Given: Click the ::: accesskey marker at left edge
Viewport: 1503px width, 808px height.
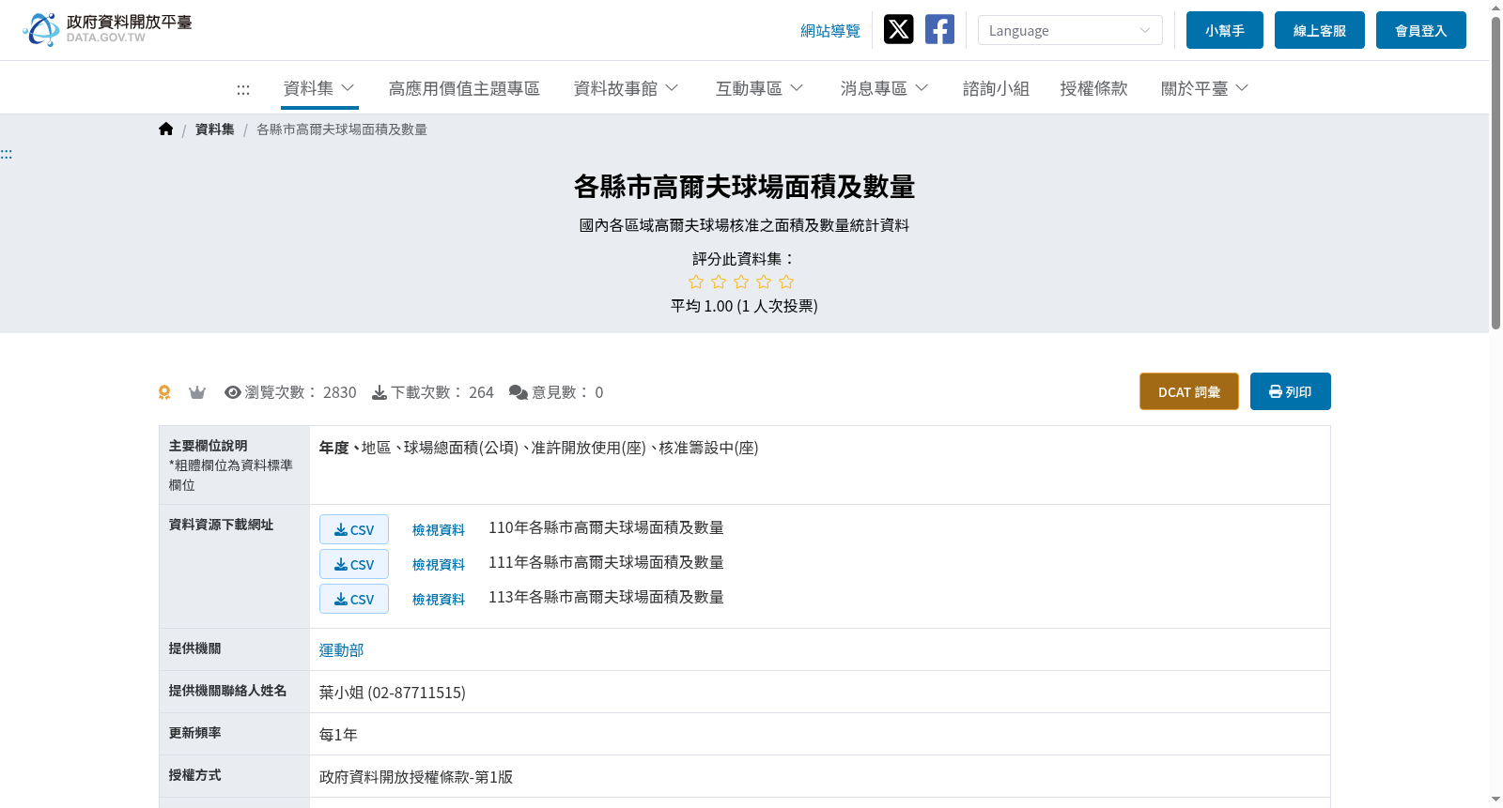Looking at the screenshot, I should 7,154.
